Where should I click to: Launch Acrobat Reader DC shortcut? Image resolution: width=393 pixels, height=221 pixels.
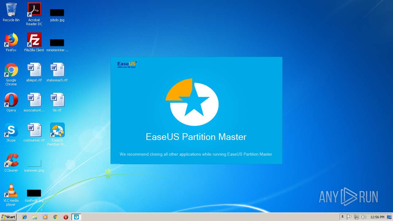[x=34, y=14]
